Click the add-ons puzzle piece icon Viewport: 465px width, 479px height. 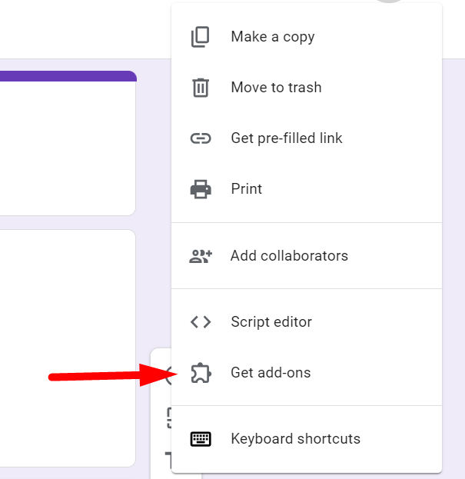tap(201, 373)
